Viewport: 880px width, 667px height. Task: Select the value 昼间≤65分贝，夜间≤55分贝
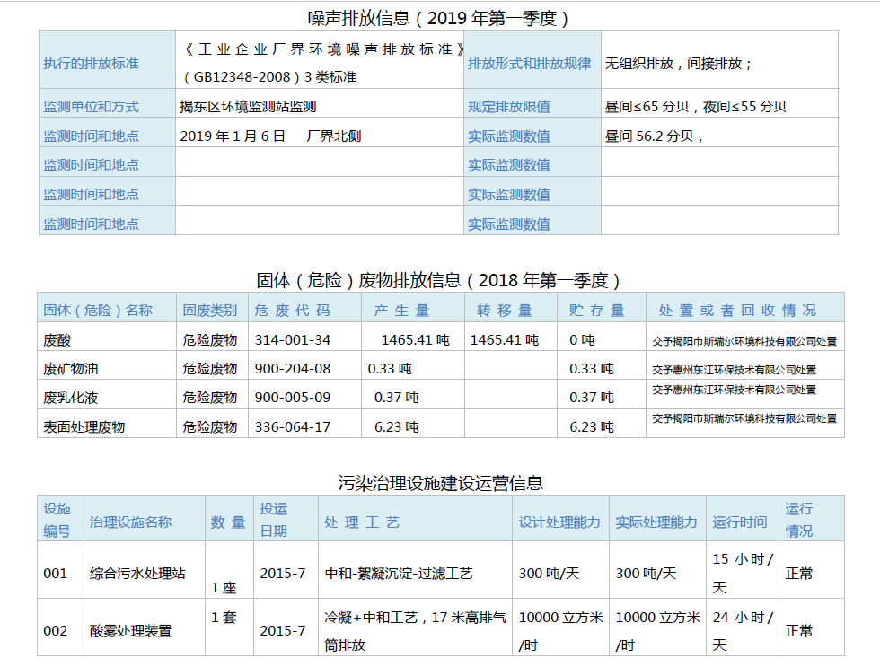pyautogui.click(x=695, y=107)
